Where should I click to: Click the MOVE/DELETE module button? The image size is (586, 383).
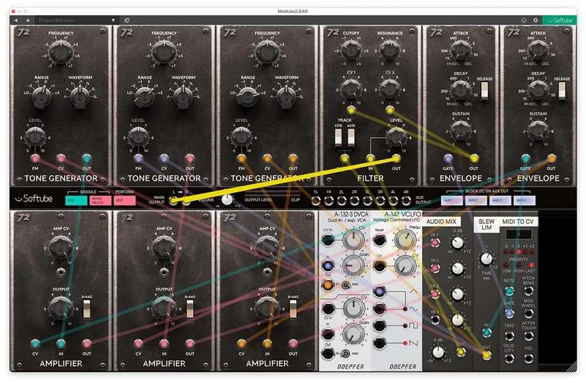(100, 201)
